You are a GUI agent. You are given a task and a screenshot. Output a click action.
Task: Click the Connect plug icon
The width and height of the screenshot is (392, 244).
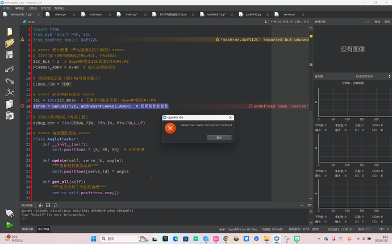(10, 213)
